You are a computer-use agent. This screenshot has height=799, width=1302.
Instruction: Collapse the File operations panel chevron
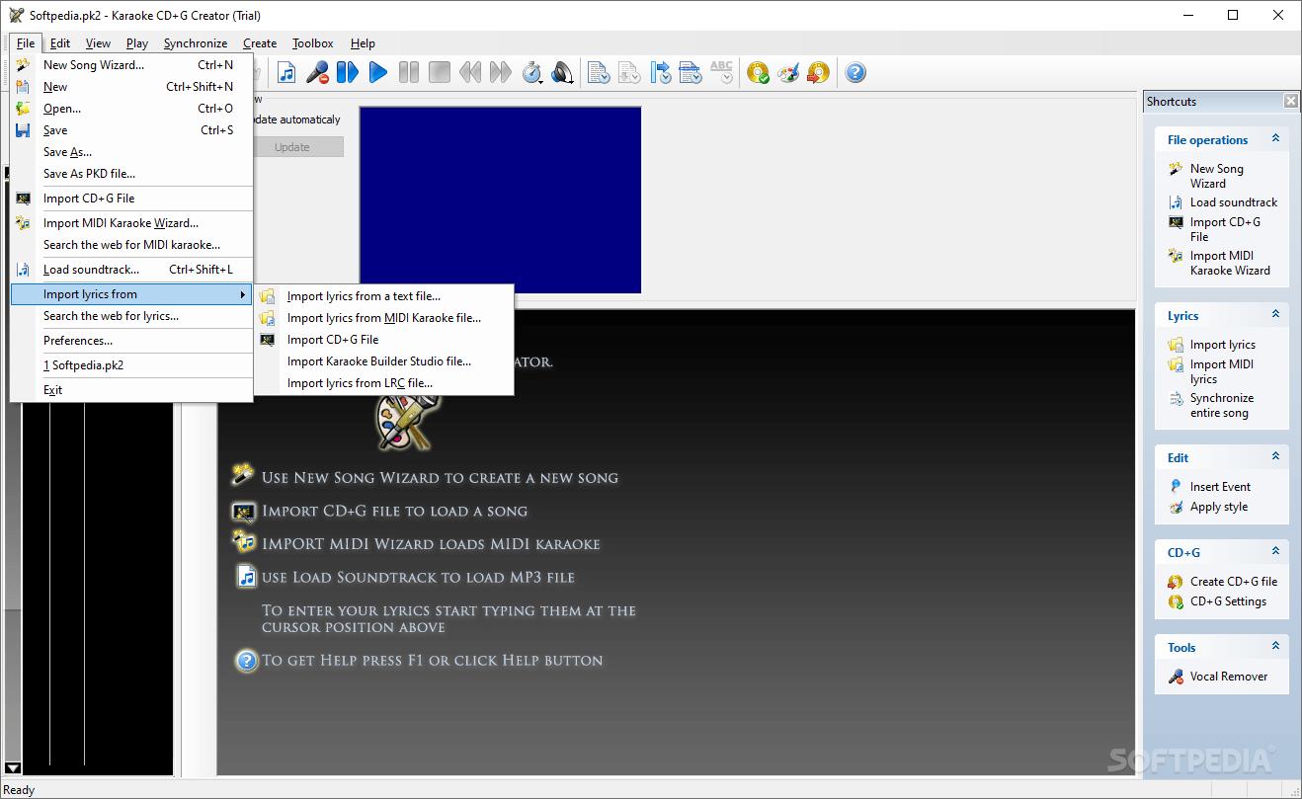click(1276, 139)
